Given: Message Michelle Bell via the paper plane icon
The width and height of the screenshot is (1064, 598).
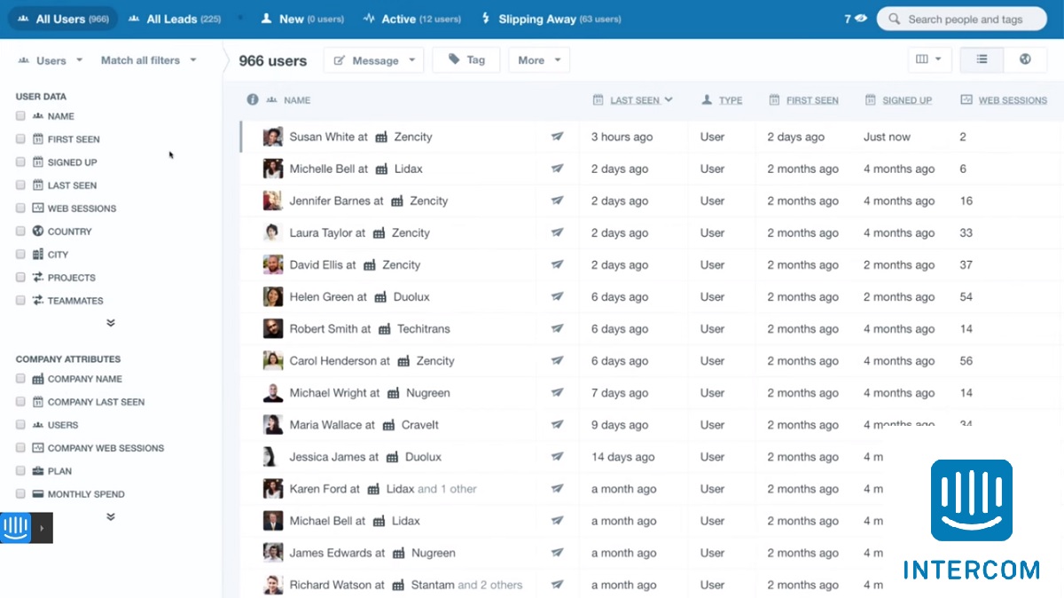Looking at the screenshot, I should tap(558, 169).
